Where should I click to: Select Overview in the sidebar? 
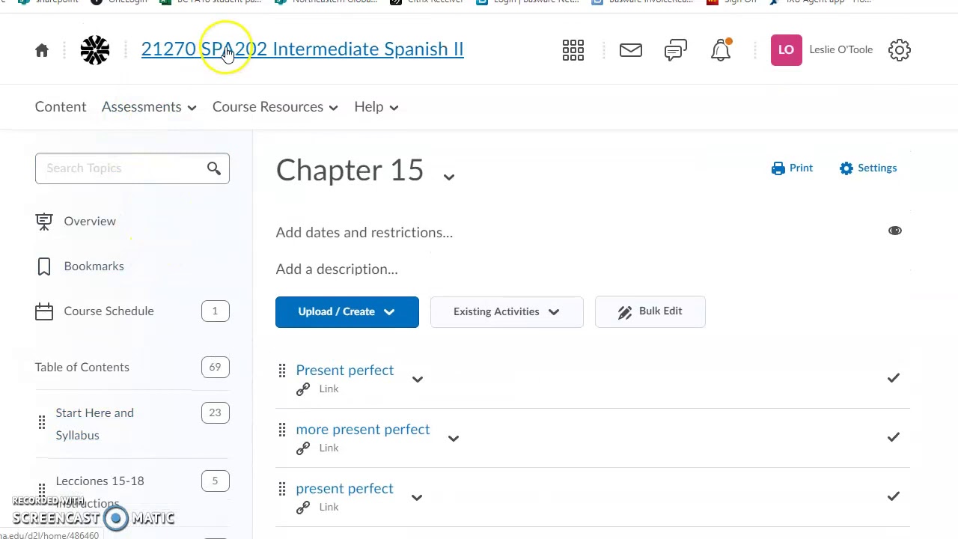[x=90, y=222]
